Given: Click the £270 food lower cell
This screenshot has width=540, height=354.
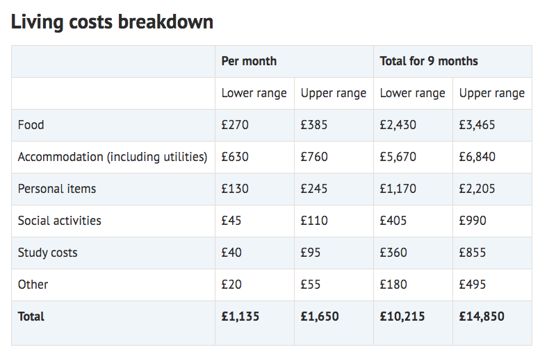Looking at the screenshot, I should tap(235, 125).
